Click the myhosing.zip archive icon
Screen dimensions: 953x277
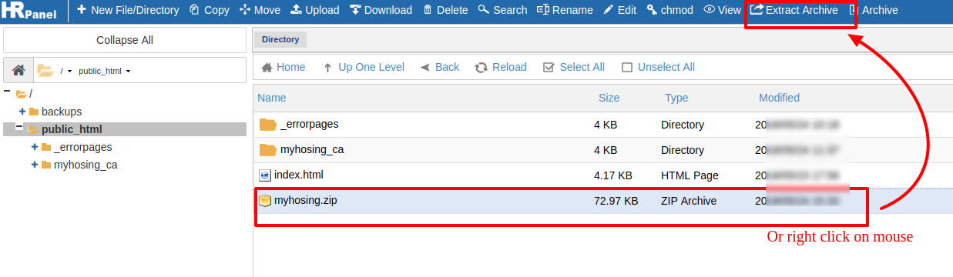(265, 201)
